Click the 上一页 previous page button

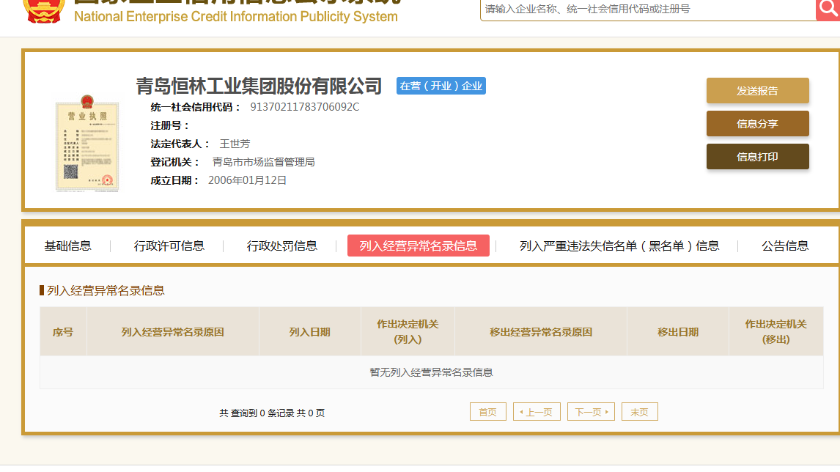tap(537, 412)
